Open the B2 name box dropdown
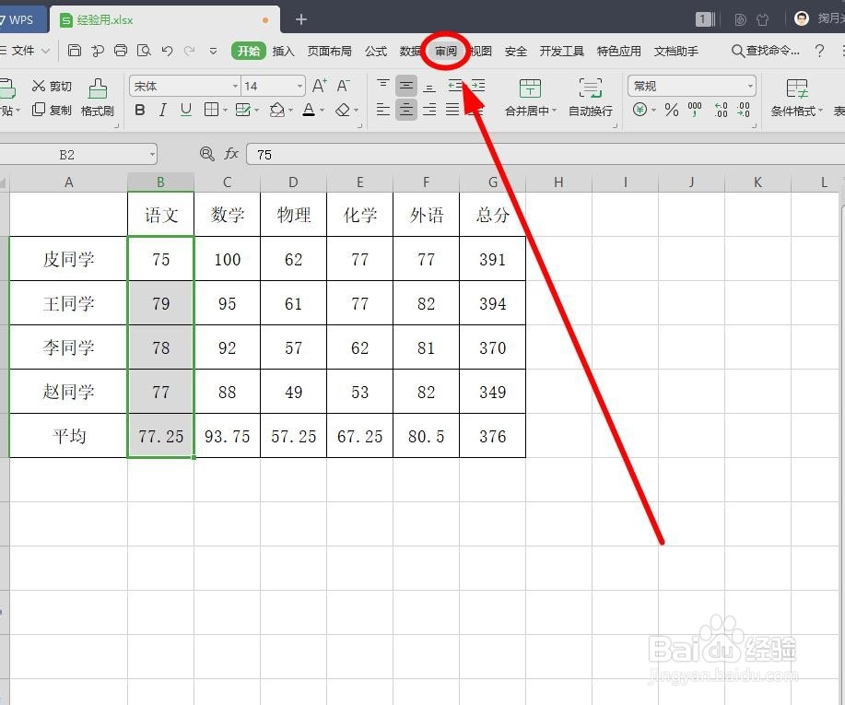 pyautogui.click(x=153, y=155)
